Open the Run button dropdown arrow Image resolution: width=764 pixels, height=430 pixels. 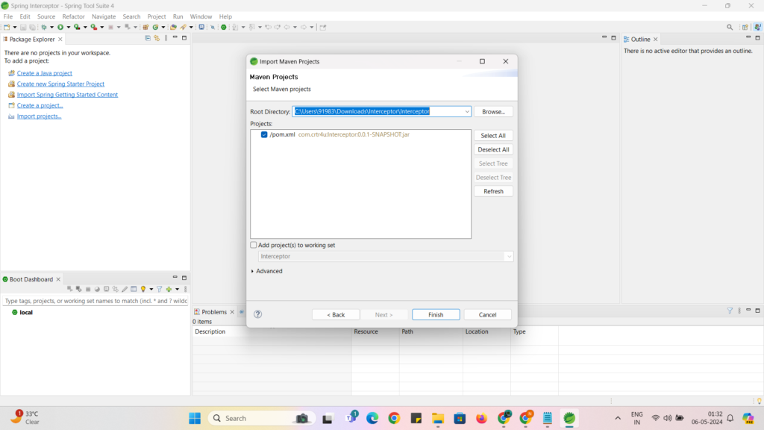[68, 28]
